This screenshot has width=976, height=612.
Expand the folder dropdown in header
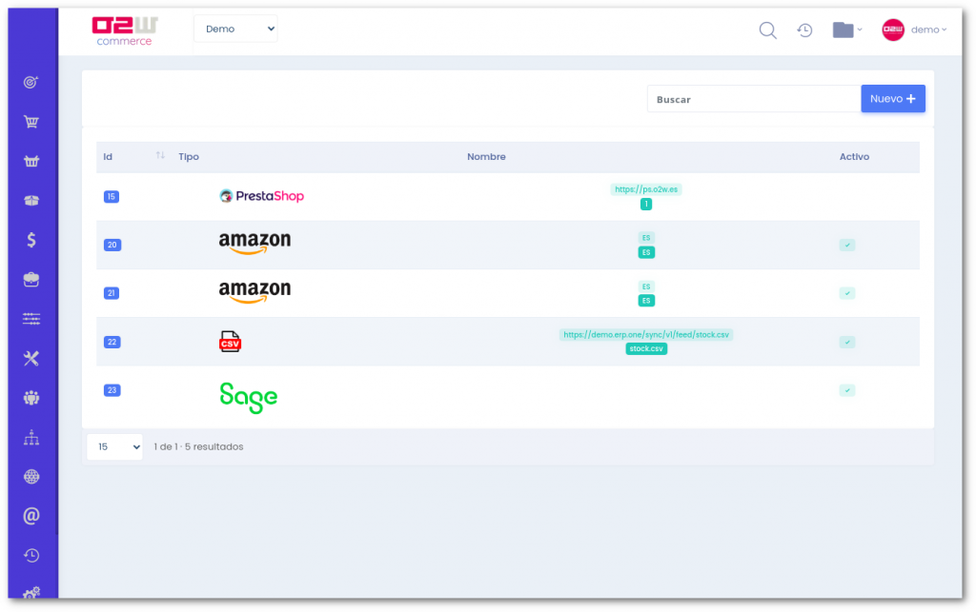(846, 30)
